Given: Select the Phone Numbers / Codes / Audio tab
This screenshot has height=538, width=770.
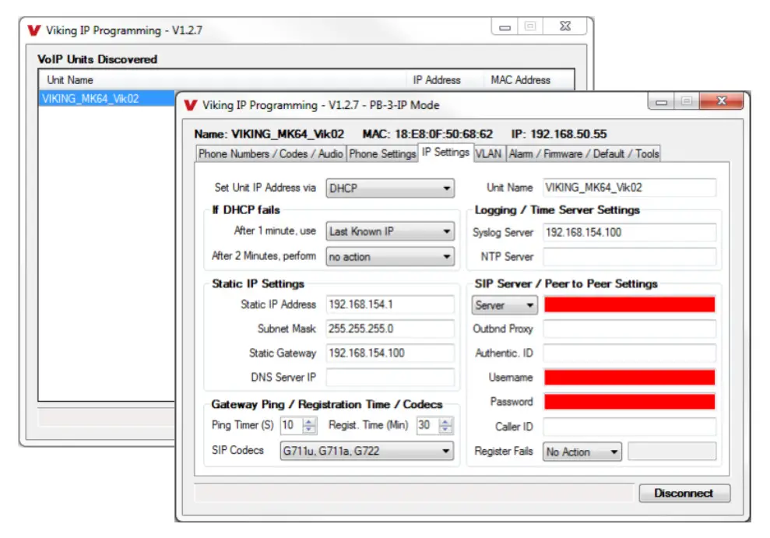Looking at the screenshot, I should pyautogui.click(x=268, y=153).
